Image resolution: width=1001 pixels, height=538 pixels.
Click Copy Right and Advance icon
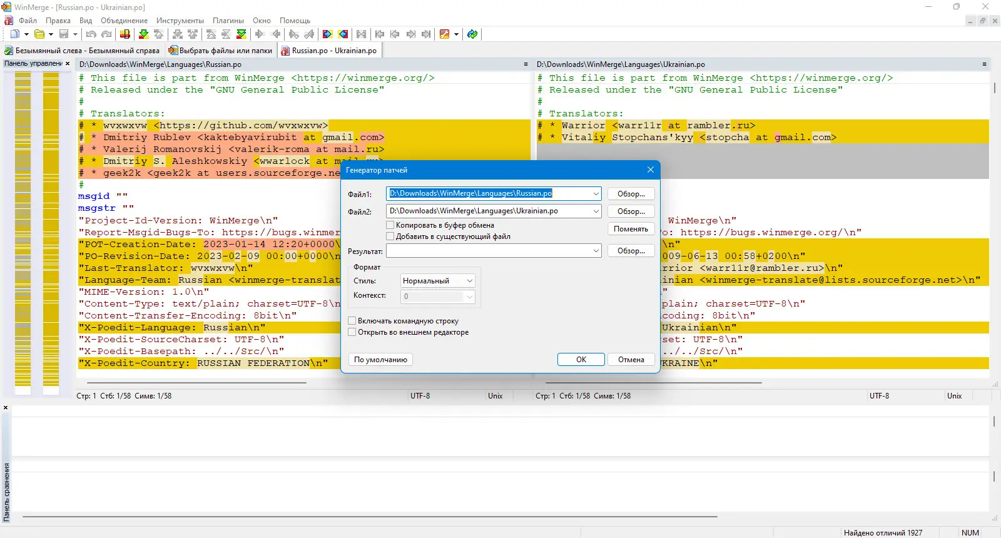click(294, 34)
